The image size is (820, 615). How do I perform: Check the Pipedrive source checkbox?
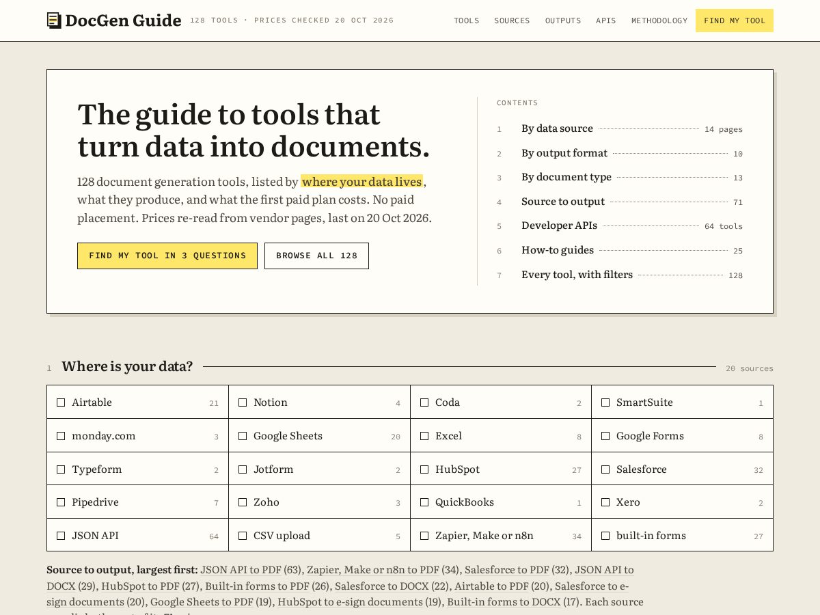click(x=61, y=502)
